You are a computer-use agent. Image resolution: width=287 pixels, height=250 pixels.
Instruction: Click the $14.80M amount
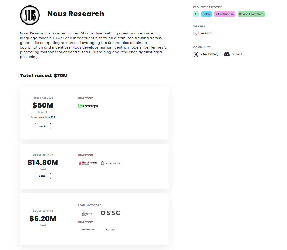pyautogui.click(x=43, y=162)
